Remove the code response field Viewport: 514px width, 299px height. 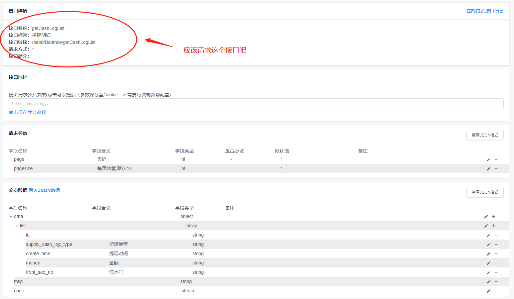[496, 291]
